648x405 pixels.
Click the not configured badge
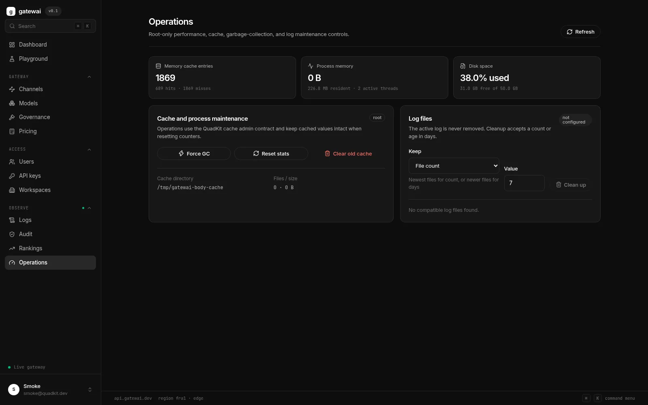click(x=575, y=120)
